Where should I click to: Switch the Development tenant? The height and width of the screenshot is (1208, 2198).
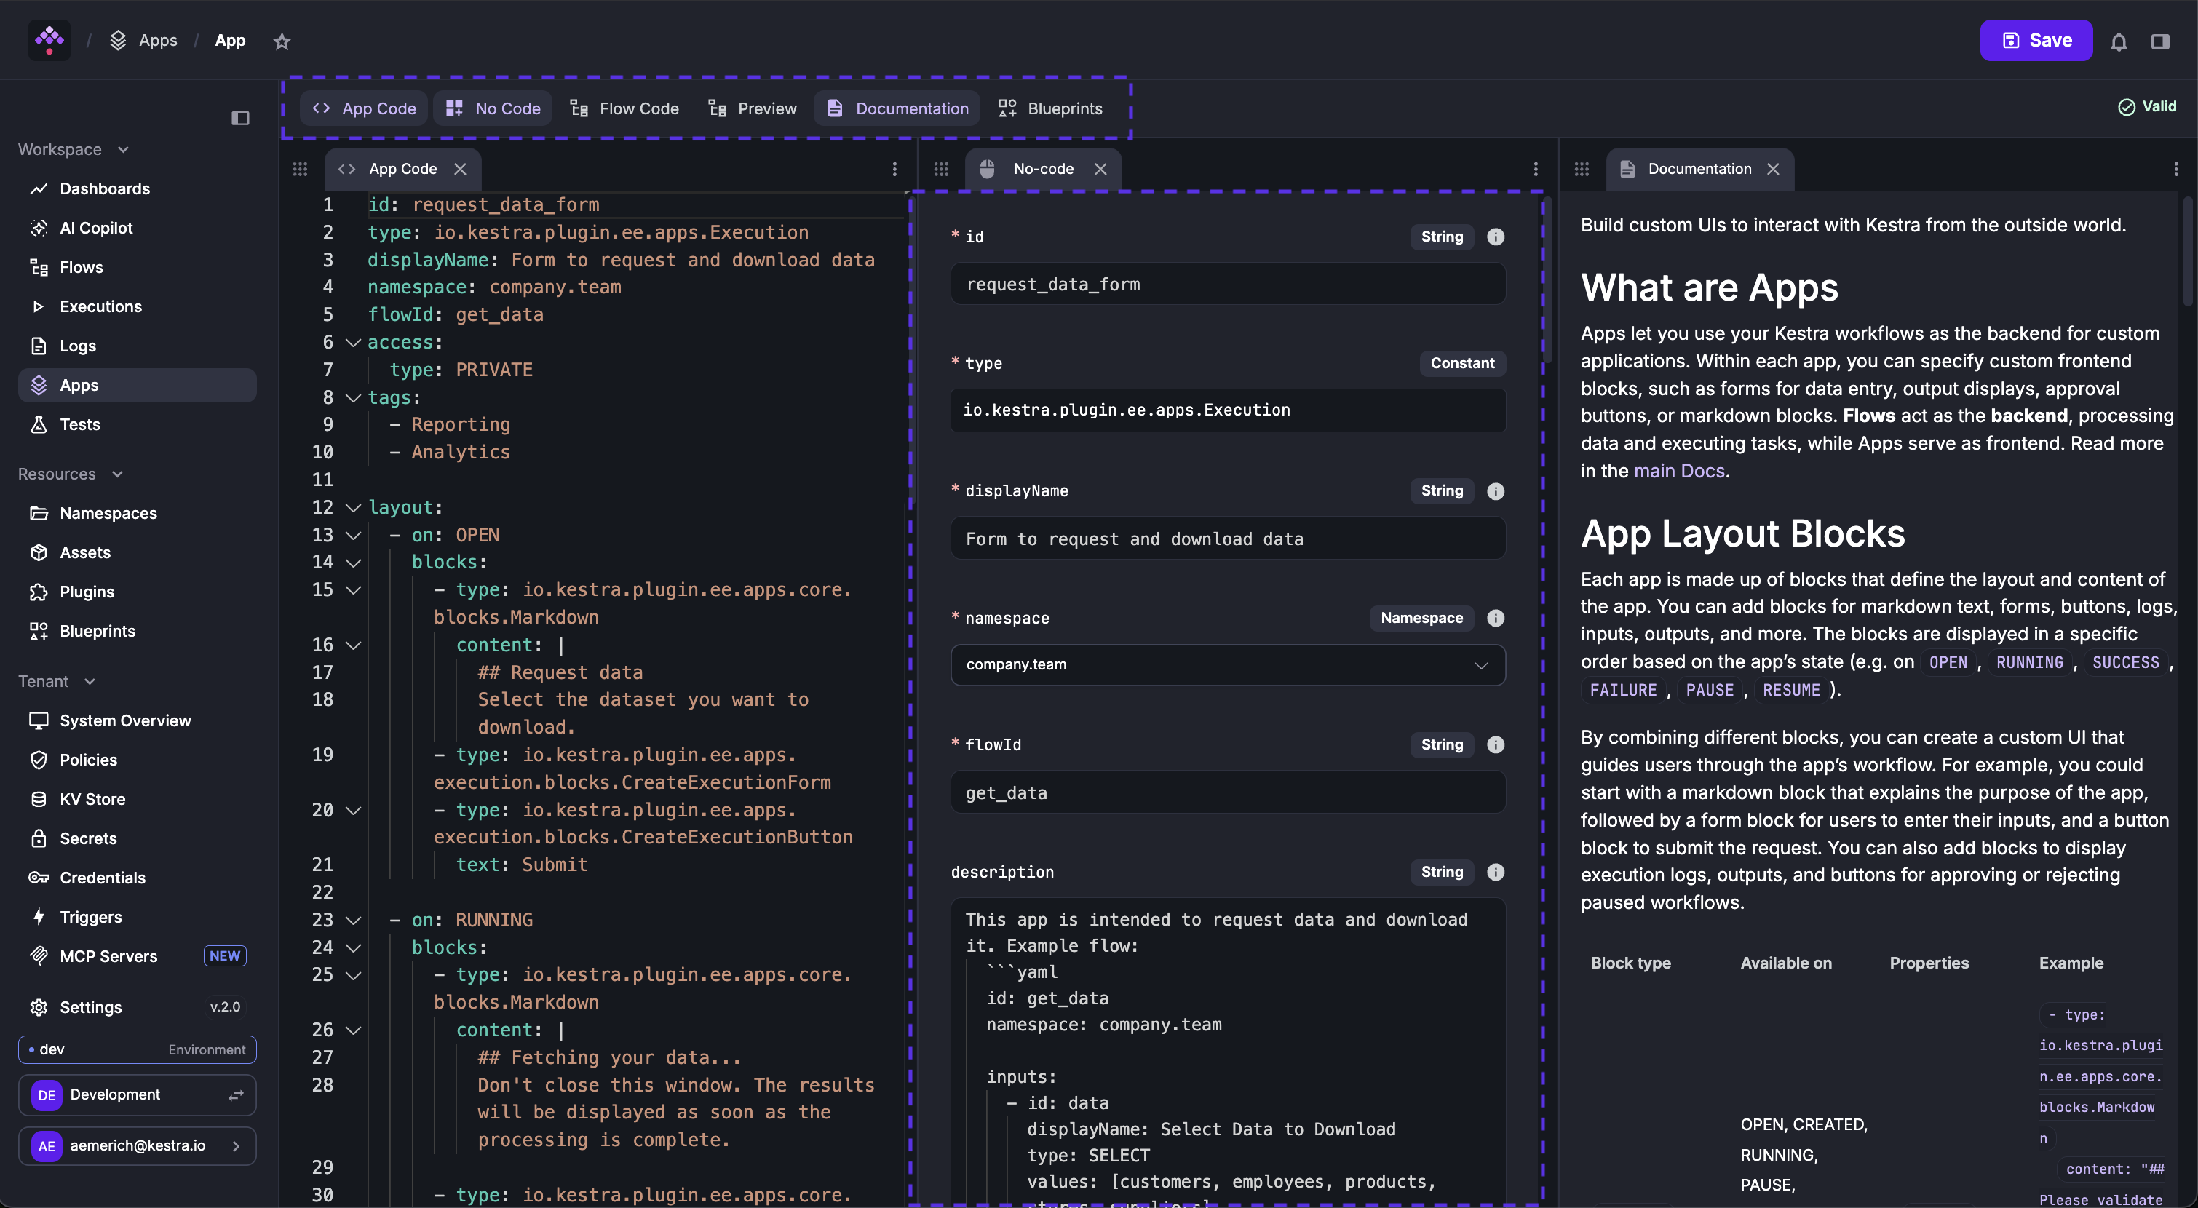(x=138, y=1094)
